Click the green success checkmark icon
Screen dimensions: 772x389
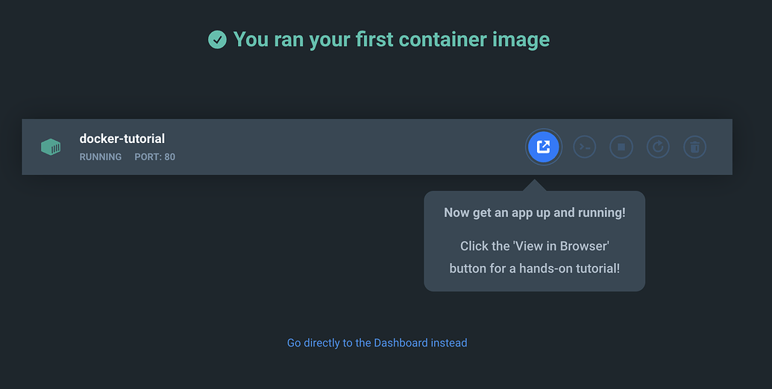pos(217,39)
